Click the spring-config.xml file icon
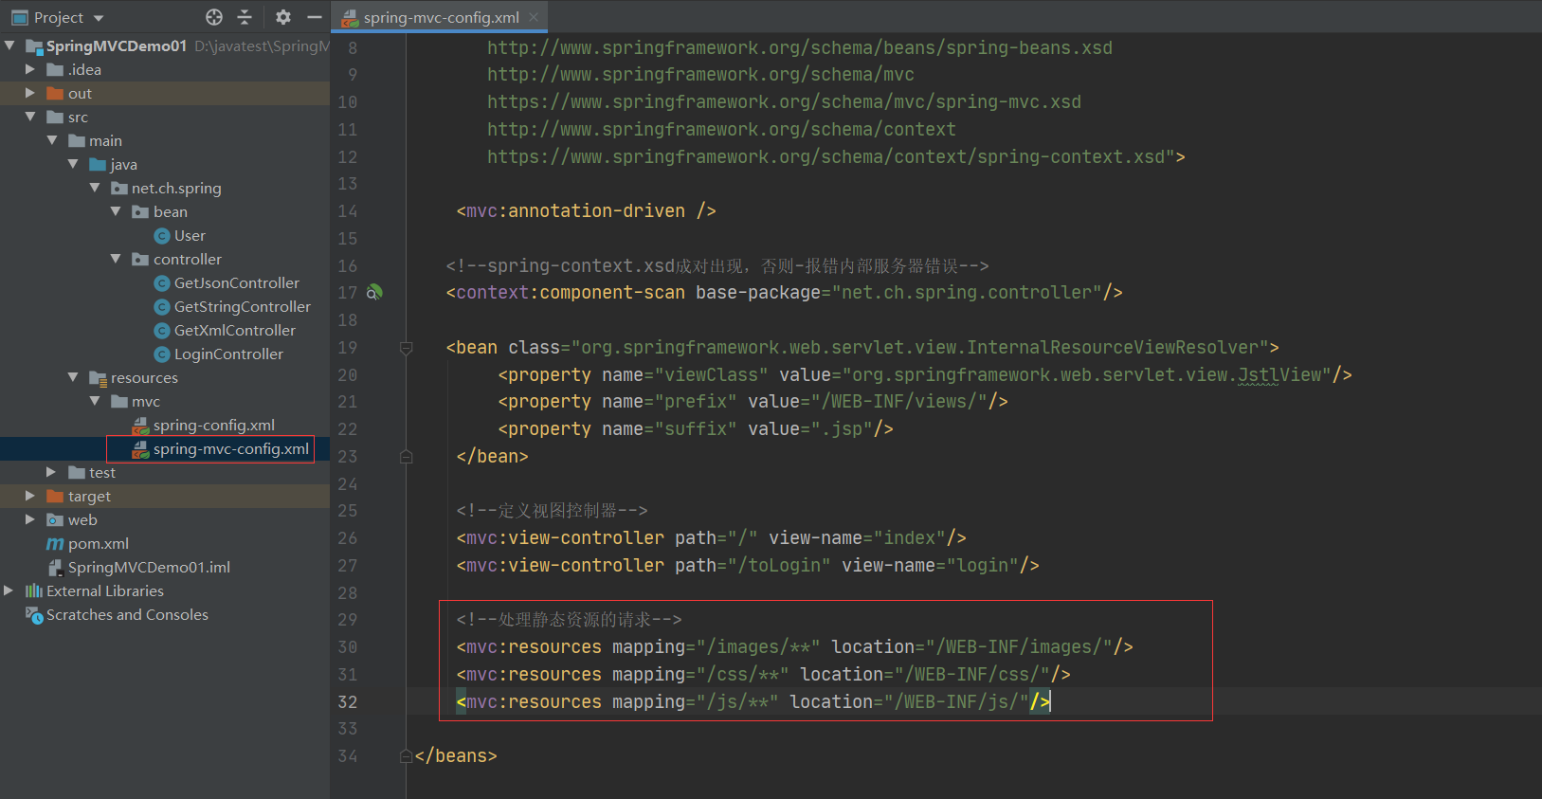 tap(140, 426)
